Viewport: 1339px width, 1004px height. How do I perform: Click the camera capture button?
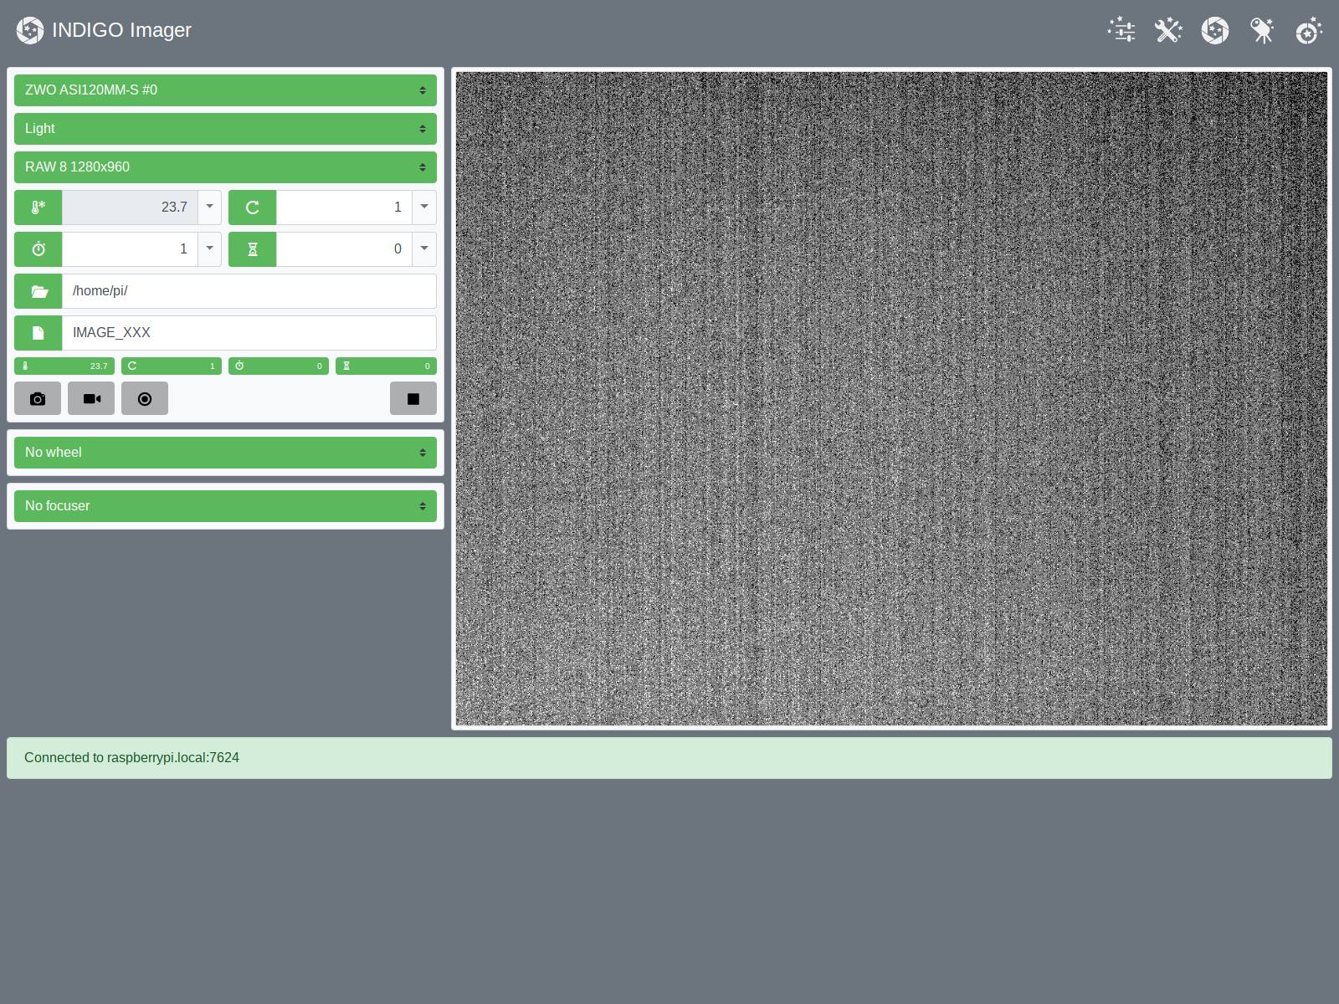[x=38, y=398]
